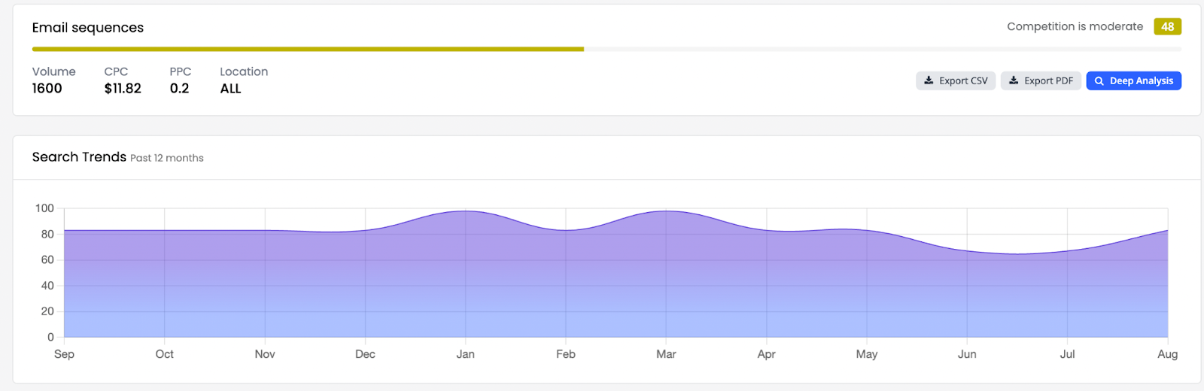The image size is (1204, 391).
Task: Select the "Competition is moderate" text
Action: coord(1075,26)
